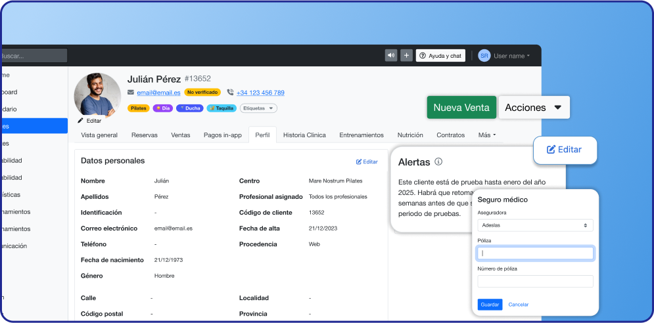
Task: Switch to the Nutrición tab
Action: point(410,135)
